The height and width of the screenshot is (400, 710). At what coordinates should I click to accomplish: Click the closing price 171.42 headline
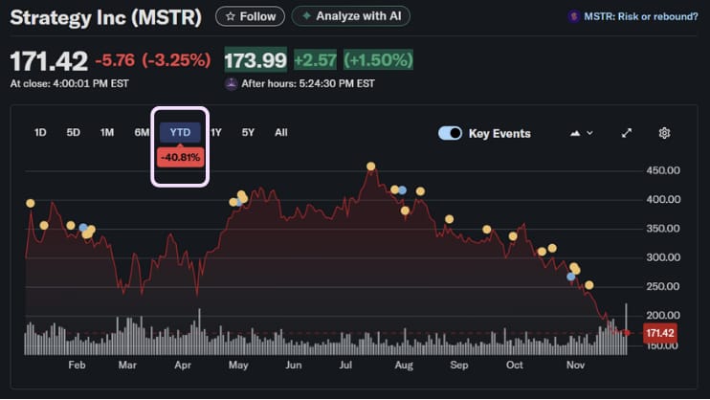49,60
